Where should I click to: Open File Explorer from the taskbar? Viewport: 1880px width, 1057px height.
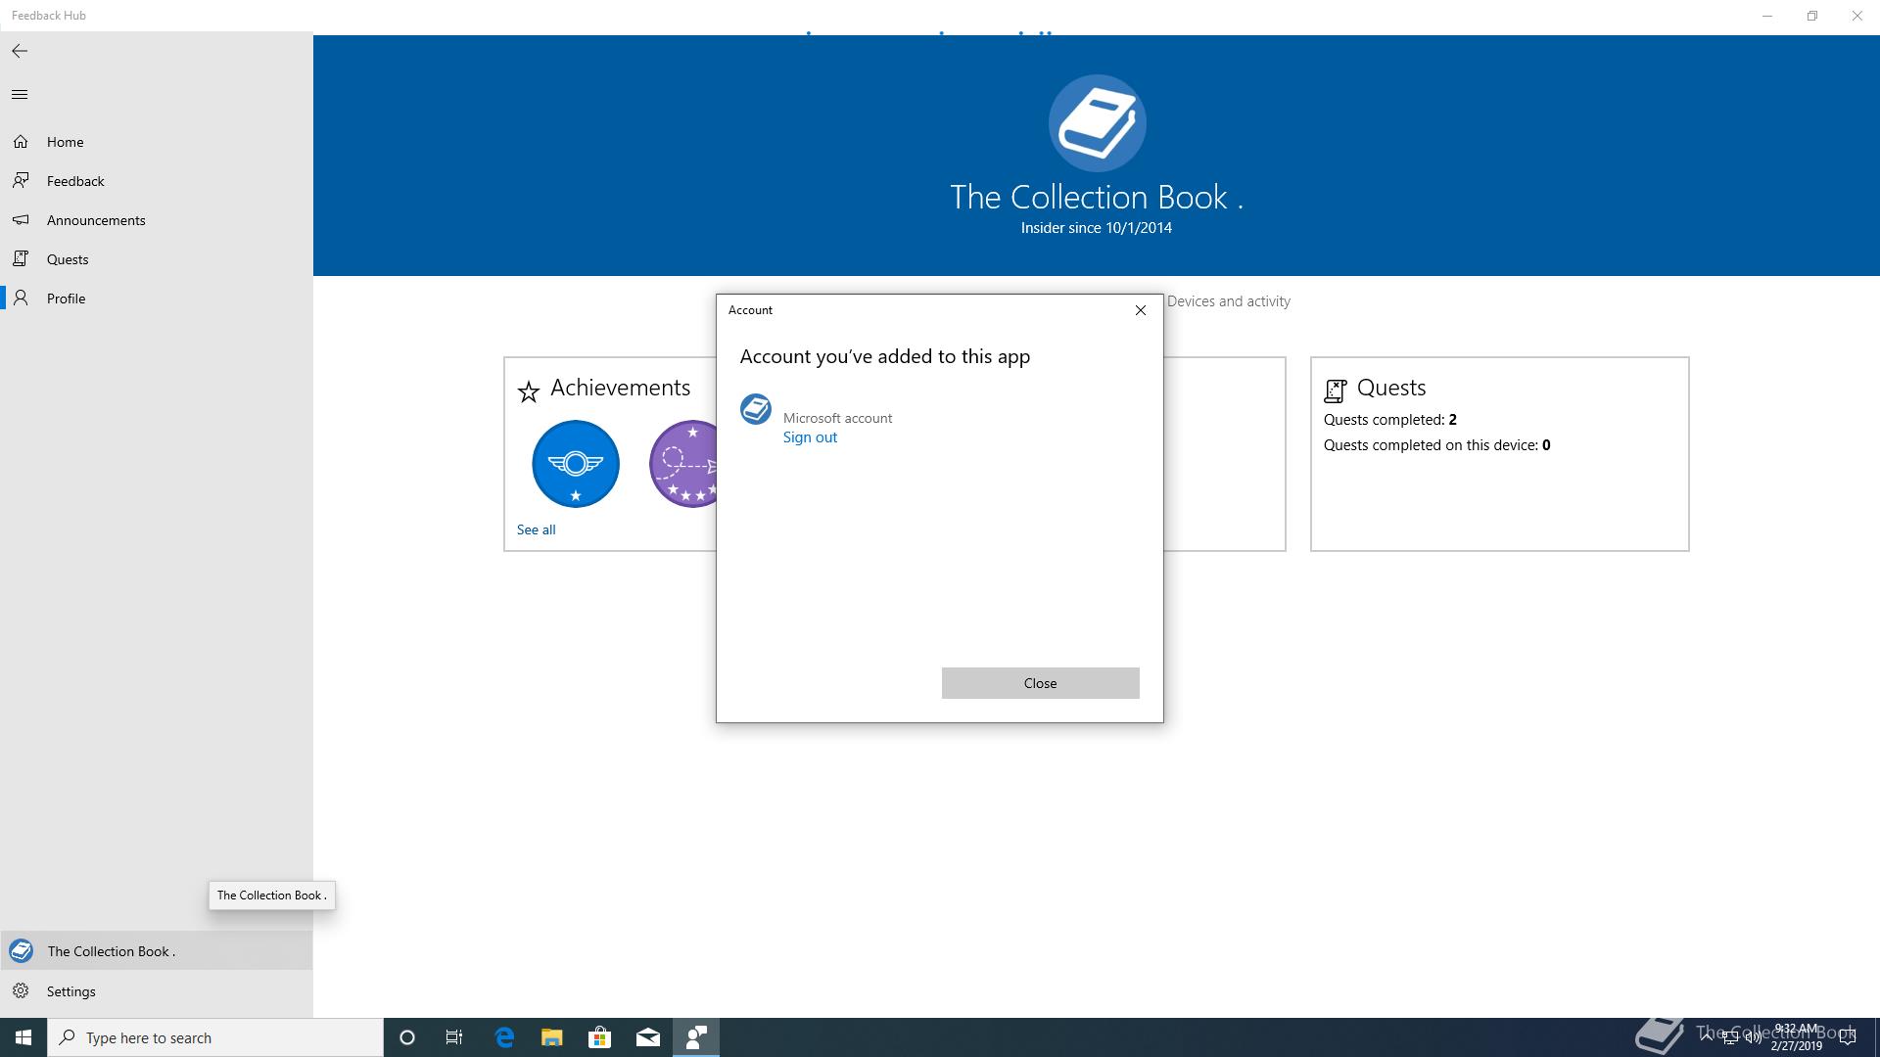coord(552,1037)
